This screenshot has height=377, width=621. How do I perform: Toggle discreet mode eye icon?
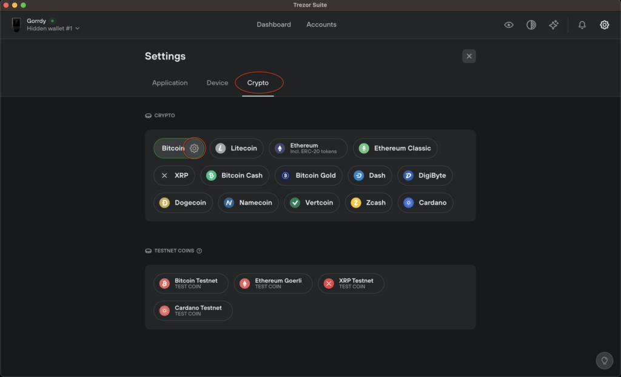[x=509, y=25]
